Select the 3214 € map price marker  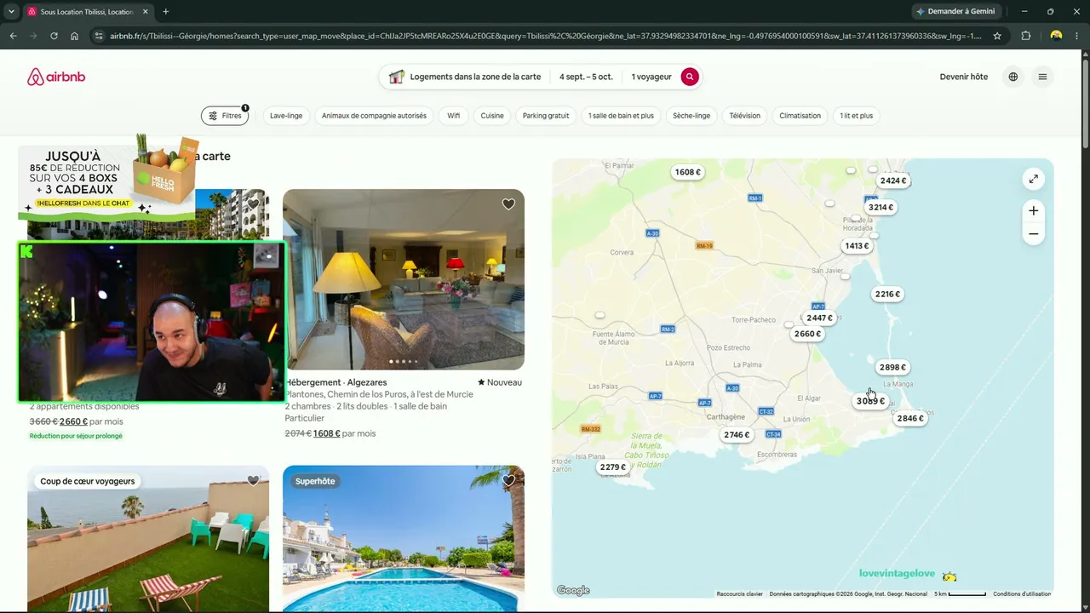[881, 207]
